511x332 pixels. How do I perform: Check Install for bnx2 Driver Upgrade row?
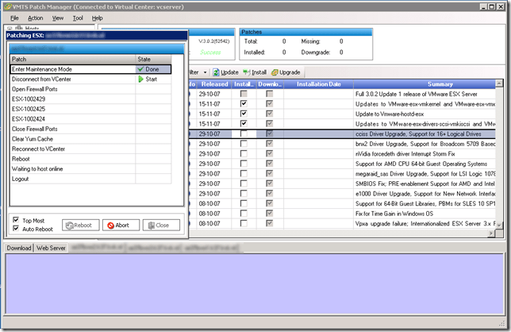tap(244, 144)
